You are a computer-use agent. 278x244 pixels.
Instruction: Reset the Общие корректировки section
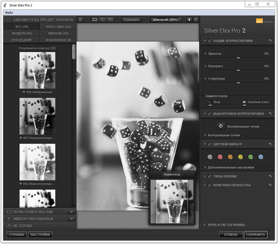click(270, 41)
